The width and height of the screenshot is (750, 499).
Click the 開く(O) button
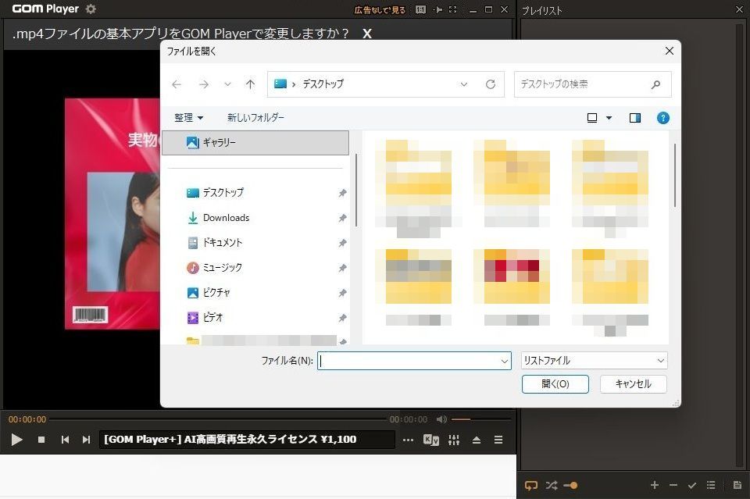555,384
